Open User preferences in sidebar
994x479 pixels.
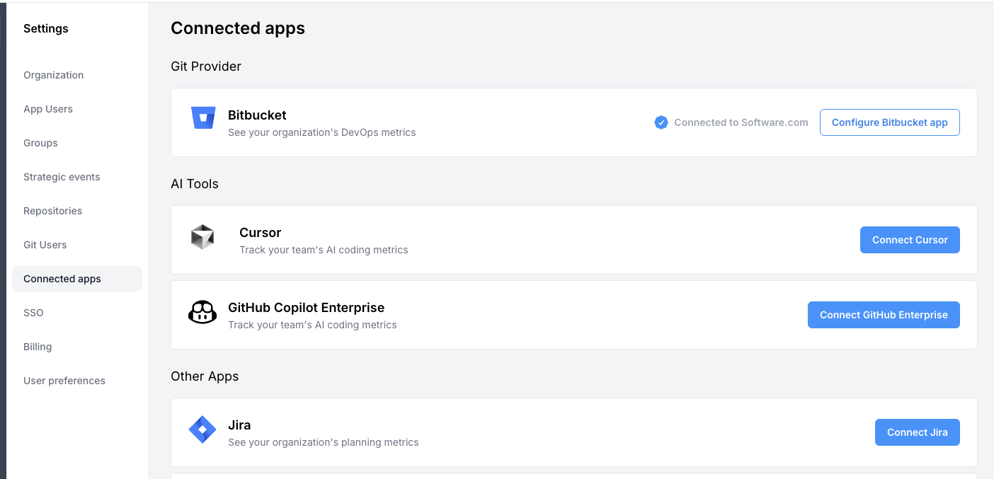click(64, 381)
